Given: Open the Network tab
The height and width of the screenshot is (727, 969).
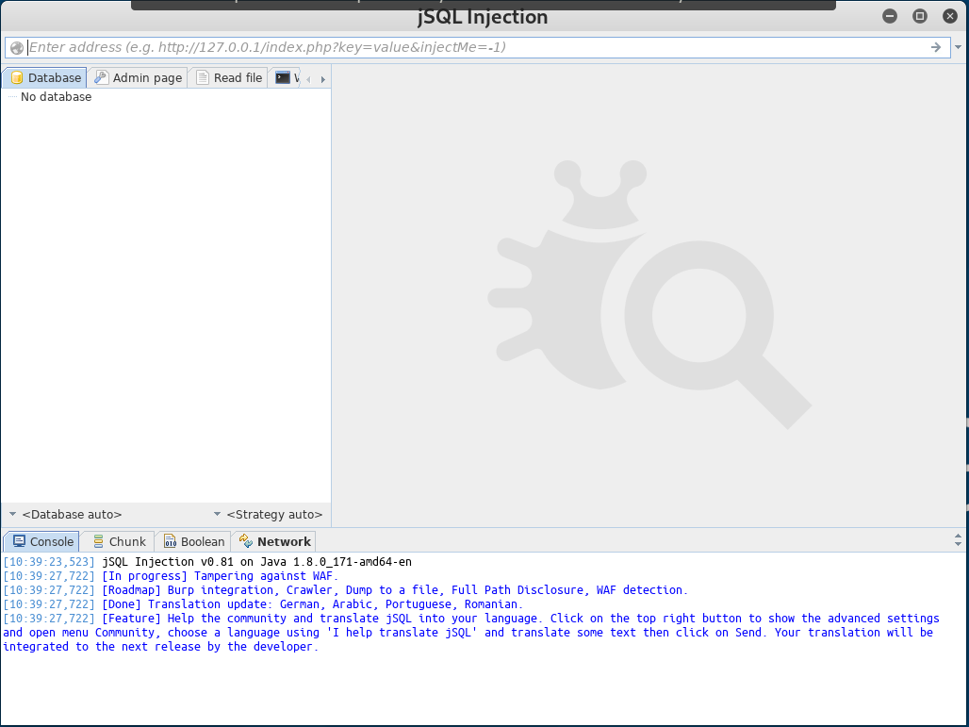Looking at the screenshot, I should click(274, 541).
